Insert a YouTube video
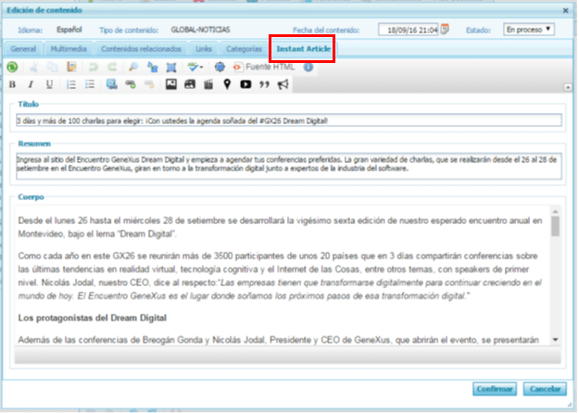Viewport: 579px width, 413px height. [245, 85]
